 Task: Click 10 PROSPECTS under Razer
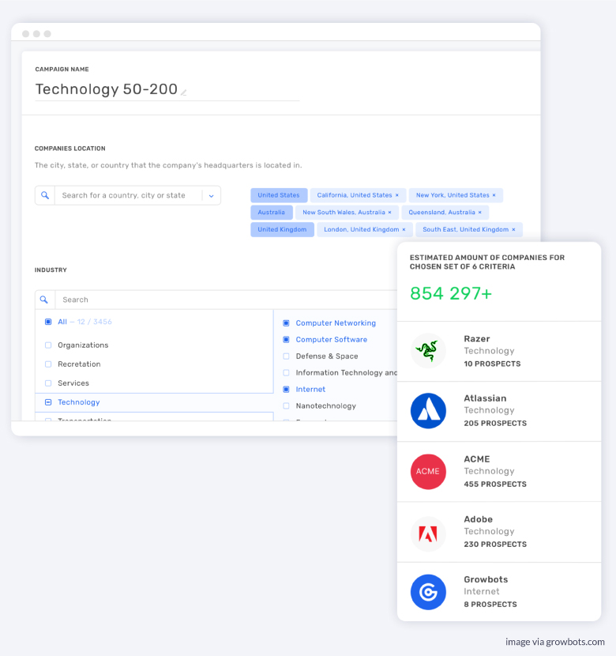492,364
